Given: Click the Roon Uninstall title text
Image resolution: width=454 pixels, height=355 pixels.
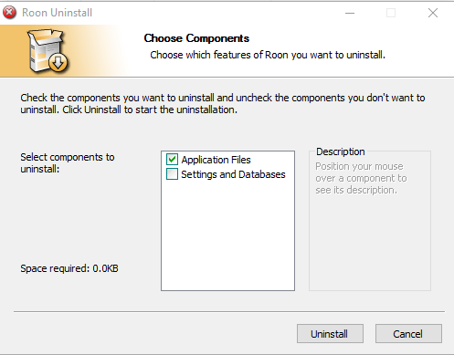Looking at the screenshot, I should [57, 13].
